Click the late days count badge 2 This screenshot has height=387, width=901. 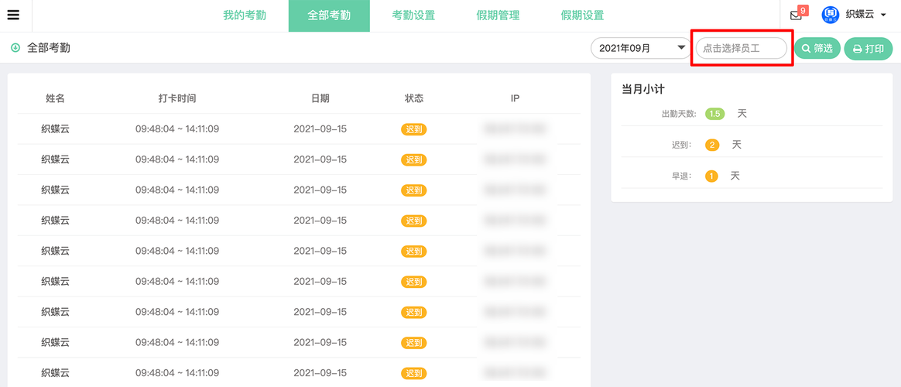pyautogui.click(x=712, y=145)
